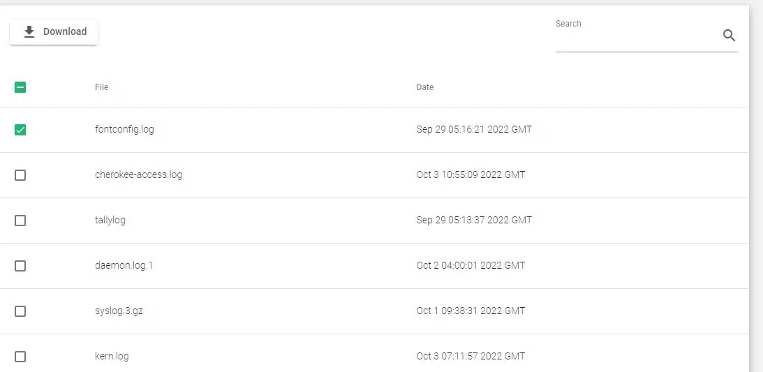Focus the Search input field
This screenshot has height=372, width=763.
(x=637, y=40)
